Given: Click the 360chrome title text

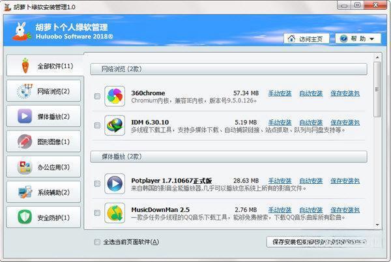Looking at the screenshot, I should [148, 93].
